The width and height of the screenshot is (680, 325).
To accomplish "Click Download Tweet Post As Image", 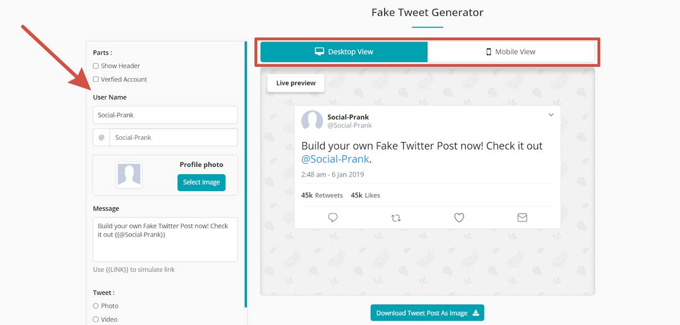I will (427, 313).
